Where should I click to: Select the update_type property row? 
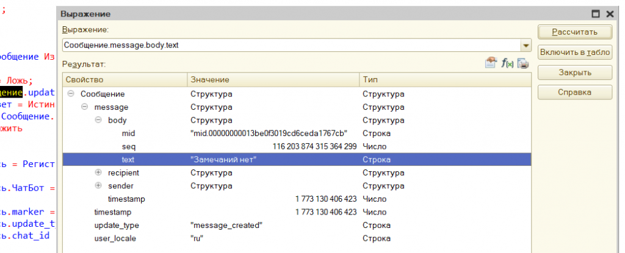tap(297, 226)
